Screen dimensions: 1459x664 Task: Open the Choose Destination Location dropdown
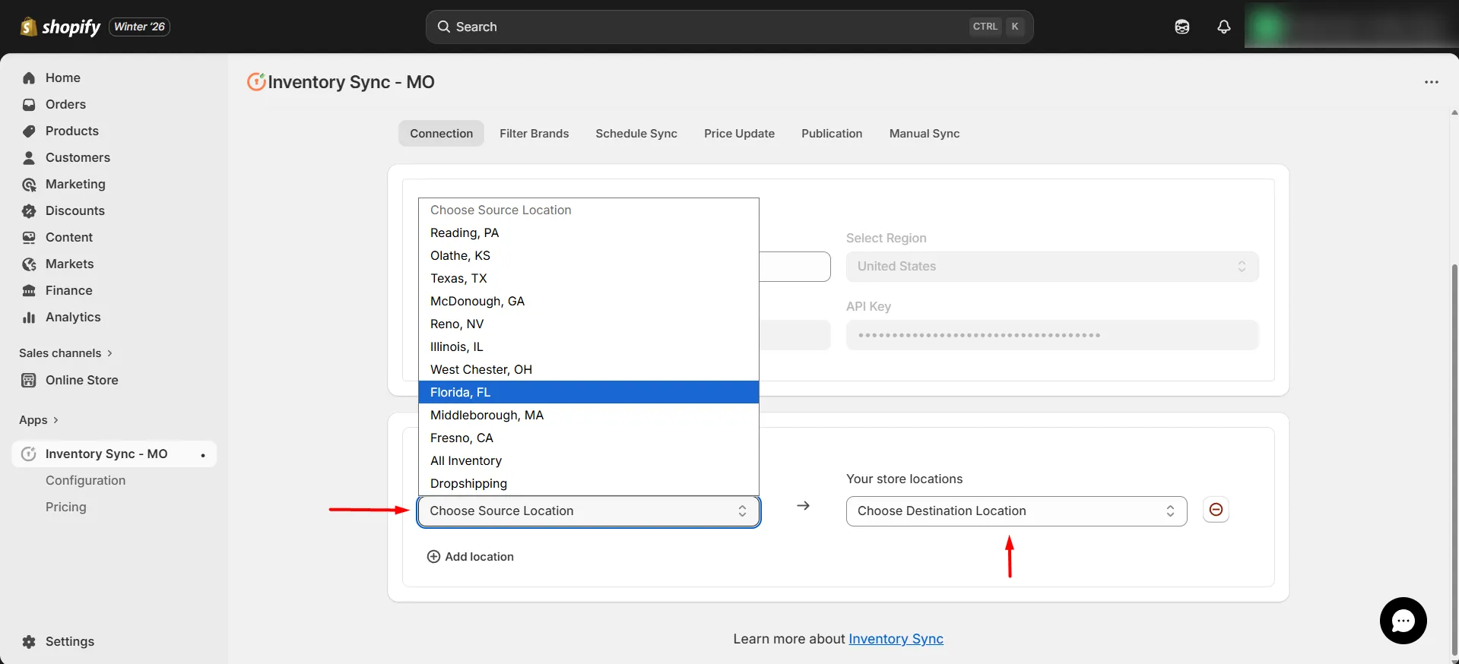pyautogui.click(x=1016, y=511)
